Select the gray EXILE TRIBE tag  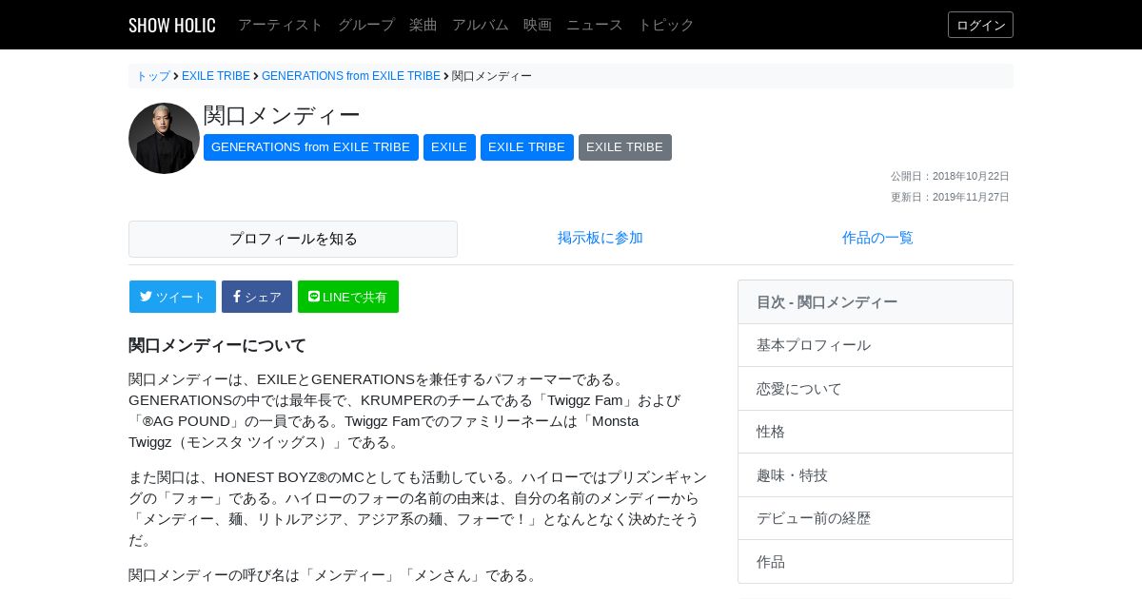pyautogui.click(x=625, y=147)
